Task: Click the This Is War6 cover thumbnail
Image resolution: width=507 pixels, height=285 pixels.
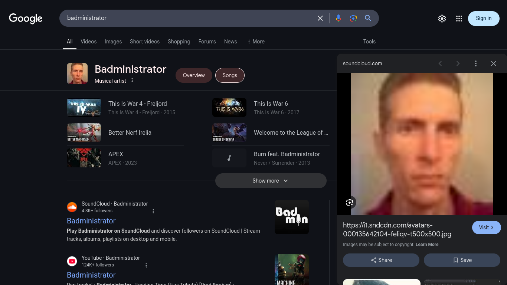Action: click(x=229, y=107)
